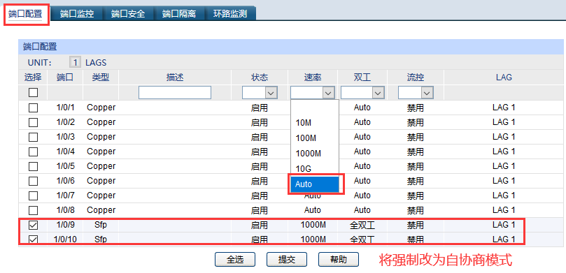Go to the 环路监测 tab
Screen dimensions: 566x273
click(230, 14)
